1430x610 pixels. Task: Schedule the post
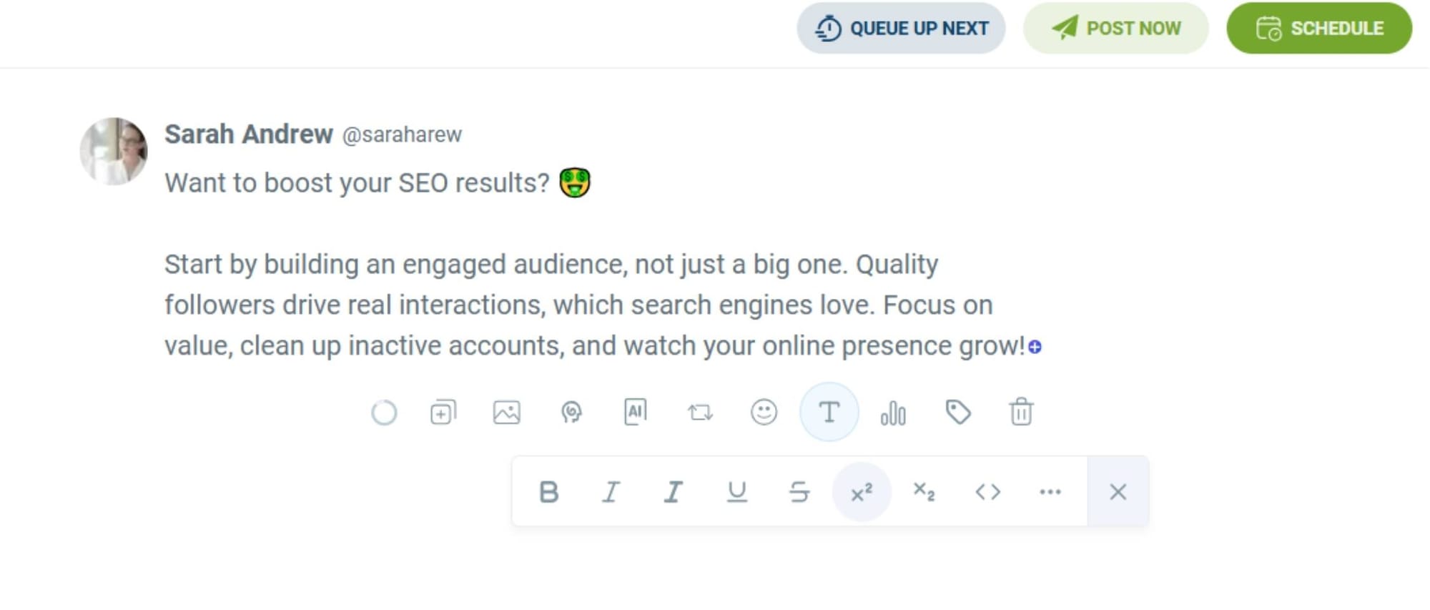(x=1319, y=28)
